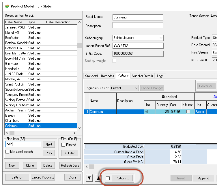
Task: Click in the empty Description field
Action: pos(138,25)
